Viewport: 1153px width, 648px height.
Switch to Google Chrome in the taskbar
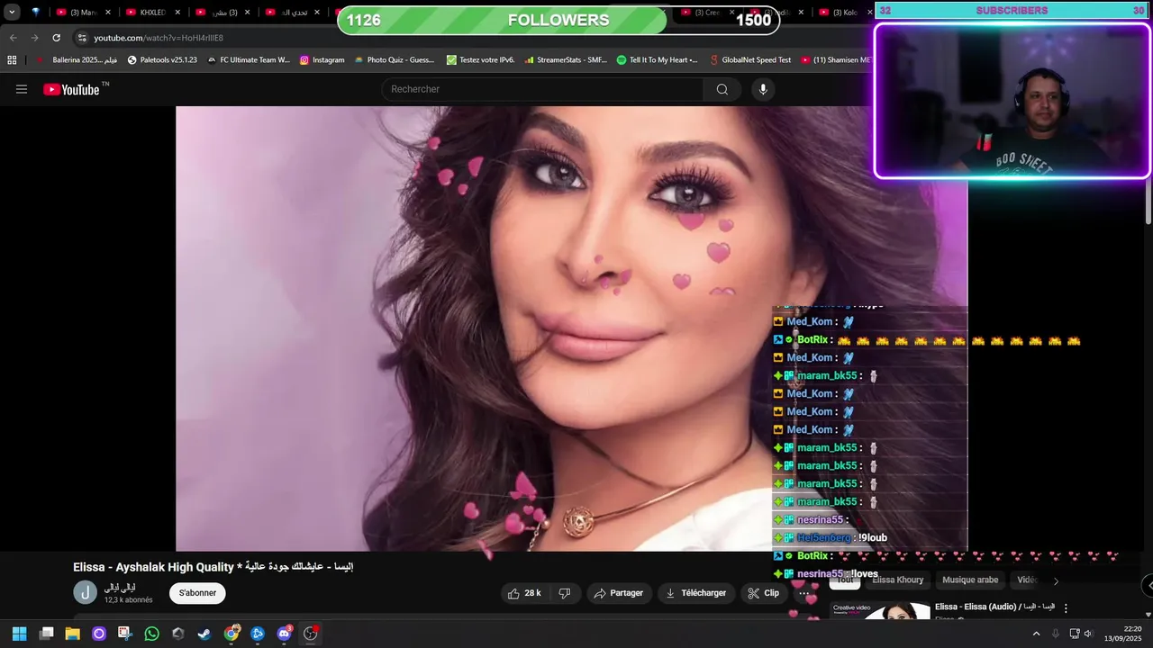pyautogui.click(x=232, y=634)
